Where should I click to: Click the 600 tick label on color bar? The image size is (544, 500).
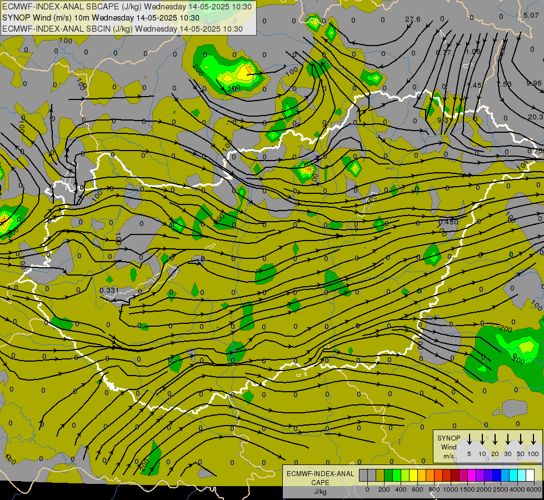pyautogui.click(x=417, y=489)
